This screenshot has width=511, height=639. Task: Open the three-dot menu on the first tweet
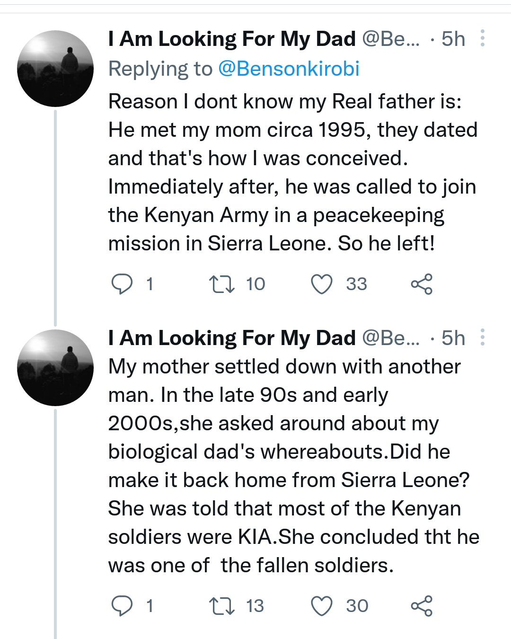[x=483, y=38]
